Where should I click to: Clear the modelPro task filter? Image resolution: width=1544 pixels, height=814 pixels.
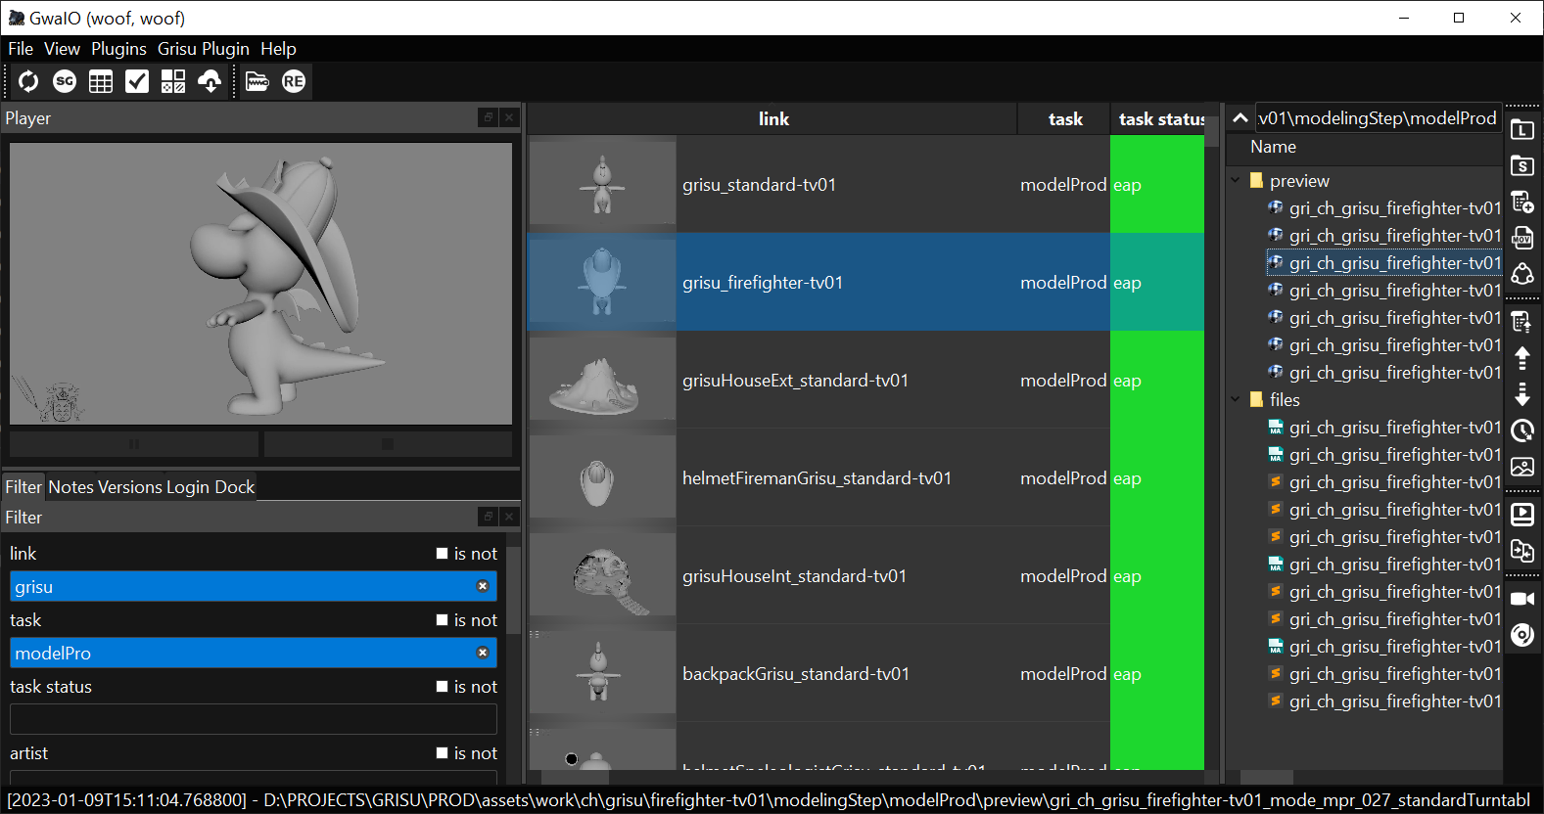[483, 653]
